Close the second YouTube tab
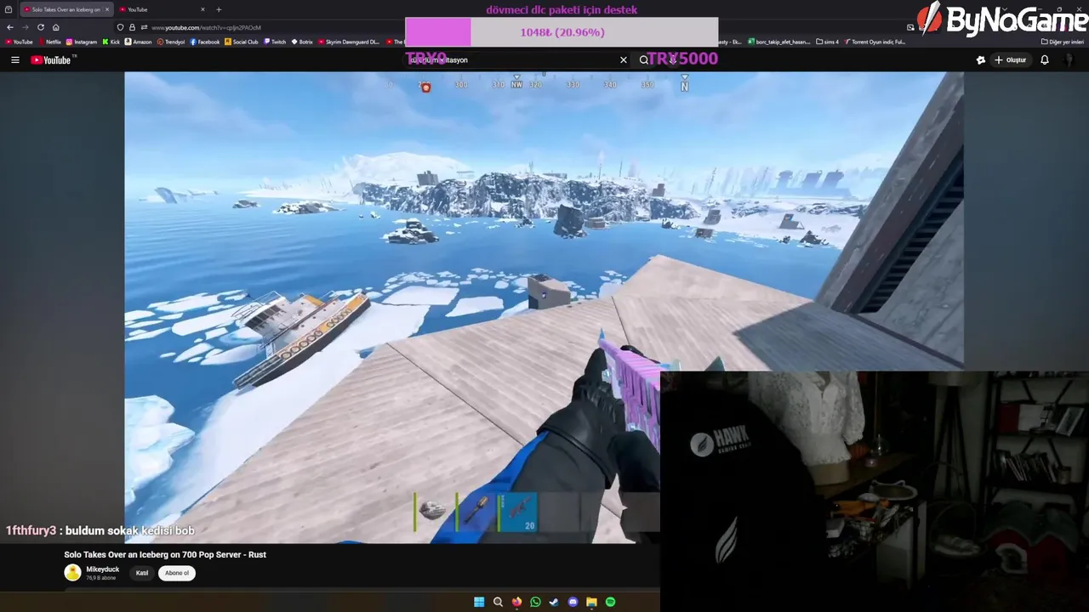The image size is (1089, 612). 204,9
